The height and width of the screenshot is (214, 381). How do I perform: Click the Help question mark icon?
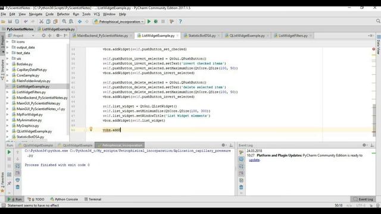[x=180, y=21]
